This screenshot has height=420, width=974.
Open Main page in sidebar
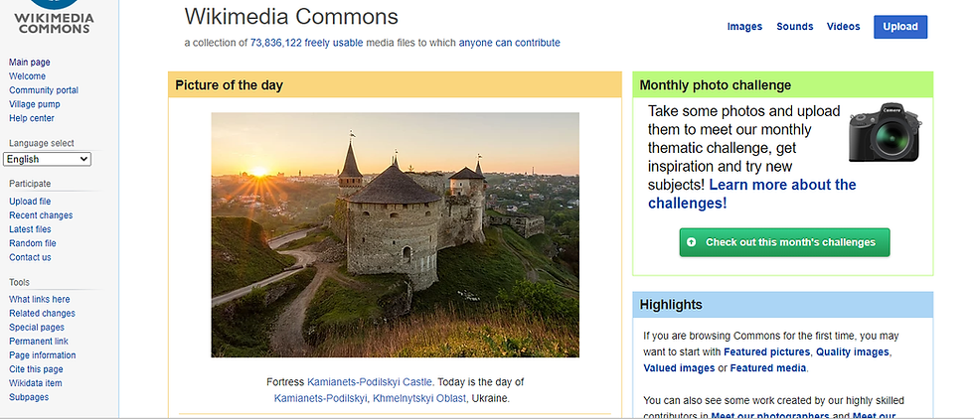pos(31,63)
